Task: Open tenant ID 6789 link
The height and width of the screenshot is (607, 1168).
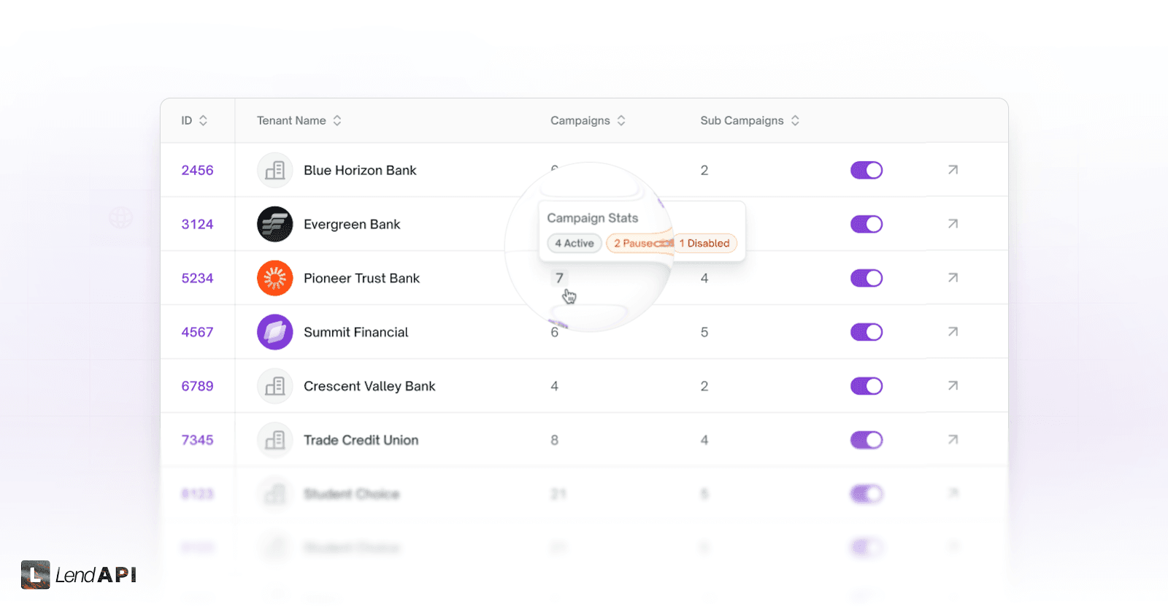Action: pyautogui.click(x=197, y=386)
